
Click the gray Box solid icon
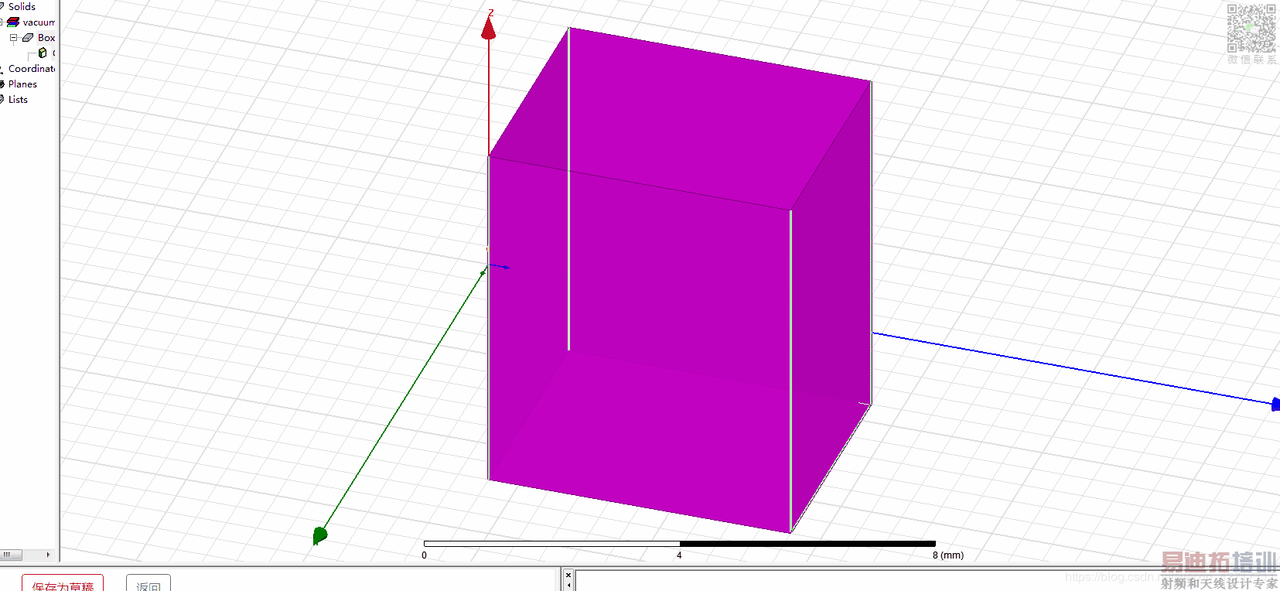point(28,37)
